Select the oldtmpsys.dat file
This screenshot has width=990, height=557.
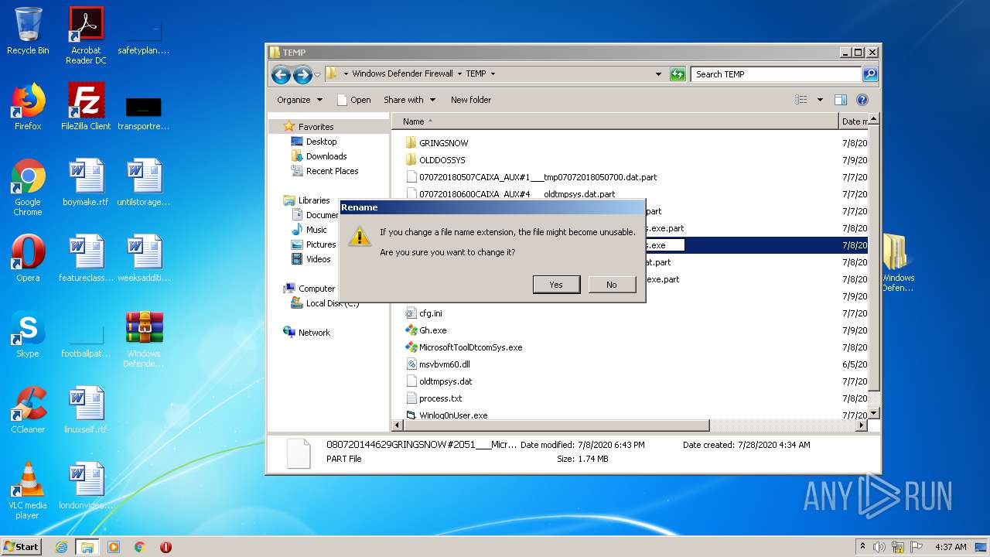pos(445,381)
